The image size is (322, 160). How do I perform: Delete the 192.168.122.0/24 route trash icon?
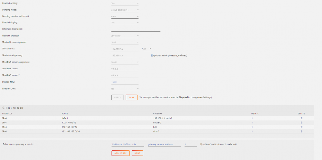click(x=301, y=131)
